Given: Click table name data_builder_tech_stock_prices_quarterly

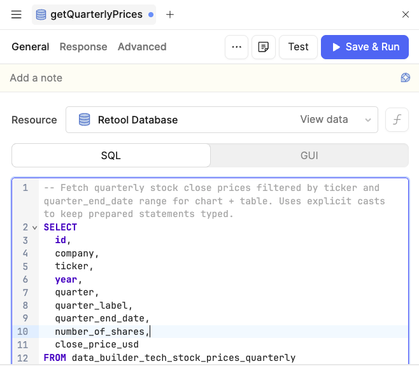Looking at the screenshot, I should tap(183, 358).
